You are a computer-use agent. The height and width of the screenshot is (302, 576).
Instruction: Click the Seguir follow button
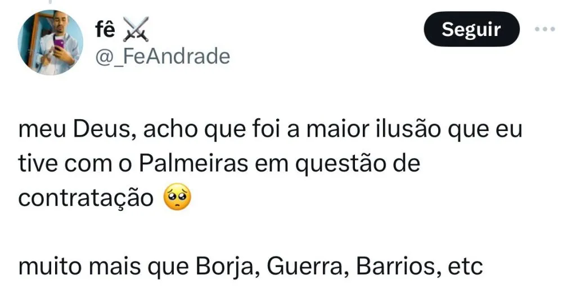click(472, 29)
